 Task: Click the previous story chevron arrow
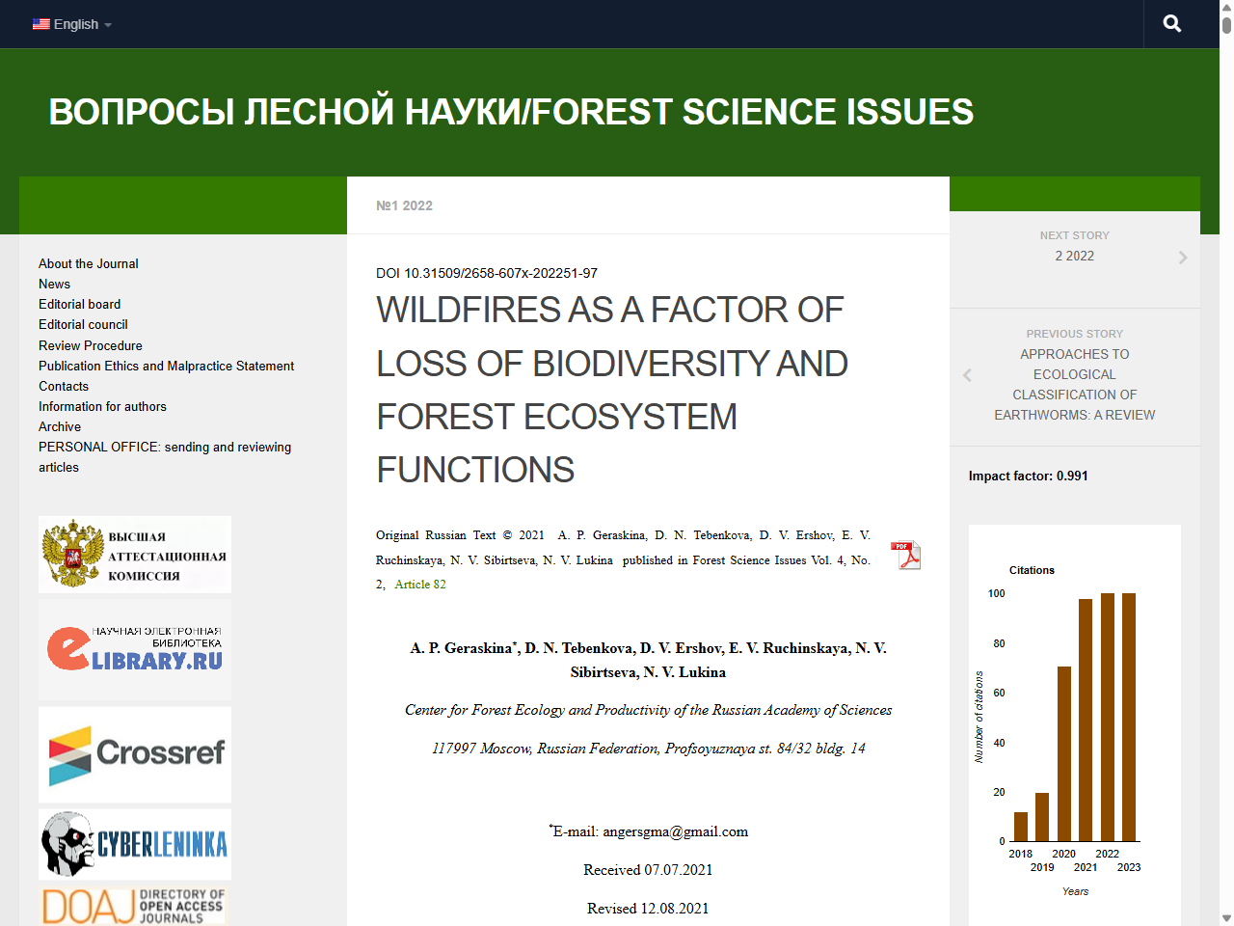966,374
